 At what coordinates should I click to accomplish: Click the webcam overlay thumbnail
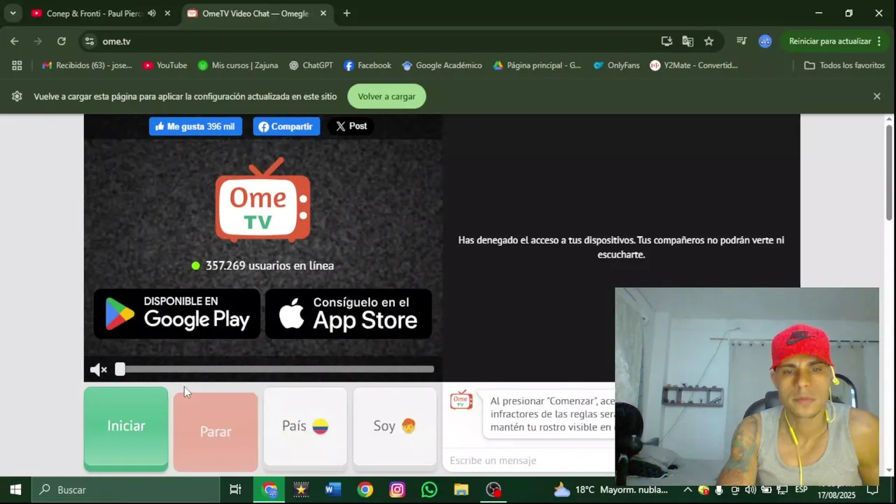click(747, 386)
